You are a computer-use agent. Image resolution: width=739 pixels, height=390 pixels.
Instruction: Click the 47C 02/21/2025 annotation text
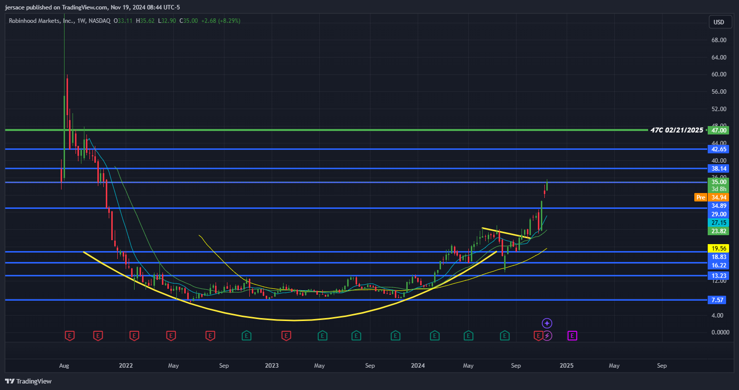click(x=677, y=130)
